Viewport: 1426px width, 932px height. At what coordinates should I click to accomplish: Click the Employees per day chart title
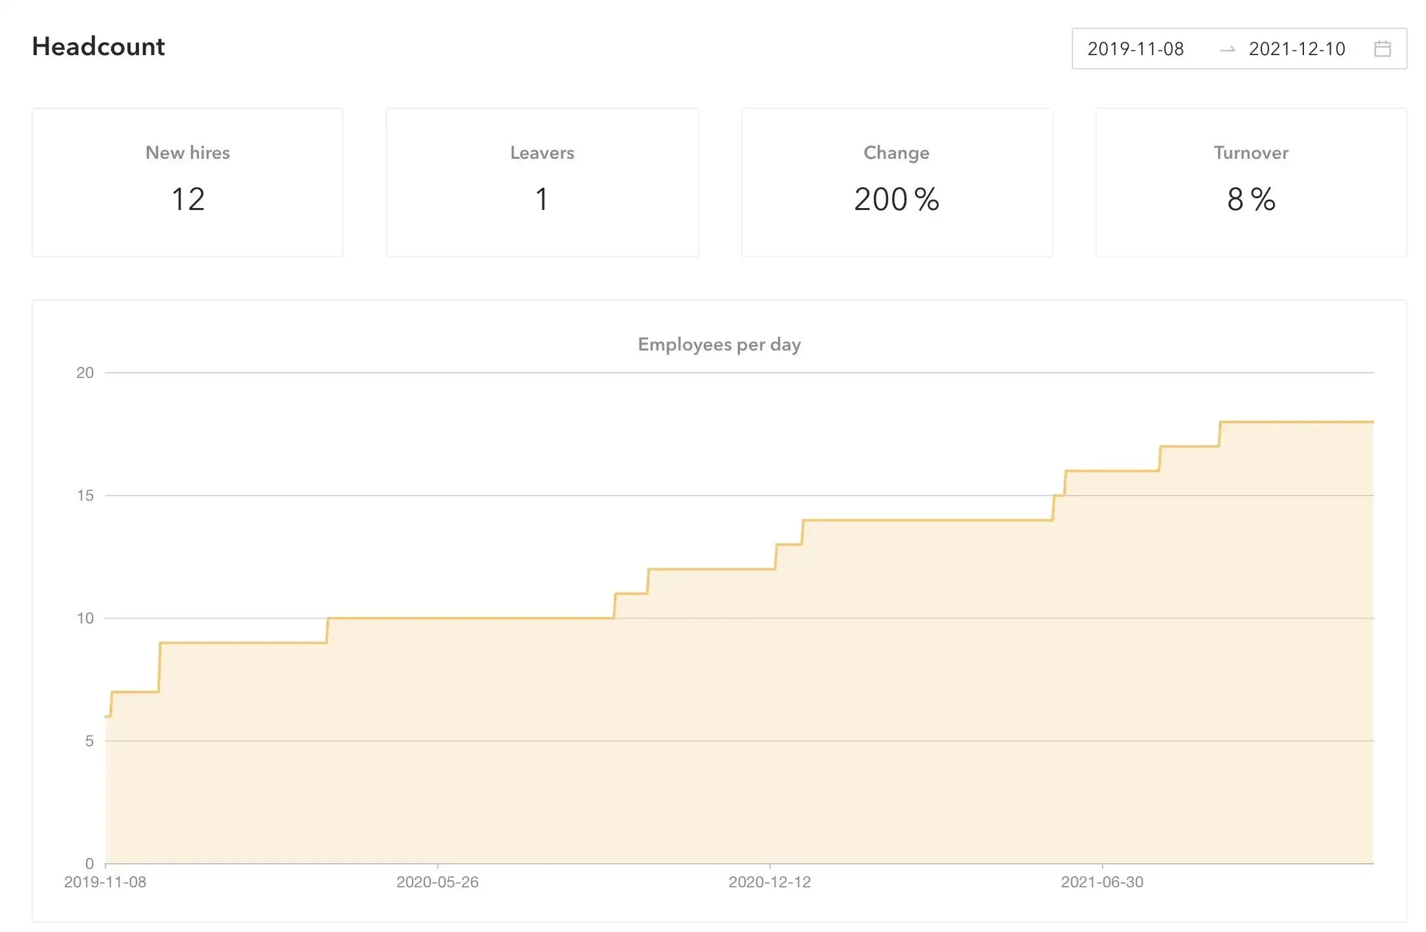pyautogui.click(x=719, y=345)
